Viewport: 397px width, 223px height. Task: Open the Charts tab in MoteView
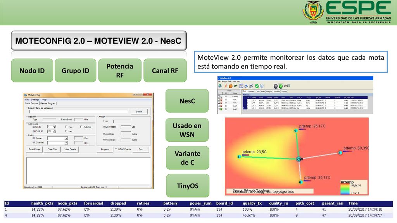pyautogui.click(x=257, y=91)
